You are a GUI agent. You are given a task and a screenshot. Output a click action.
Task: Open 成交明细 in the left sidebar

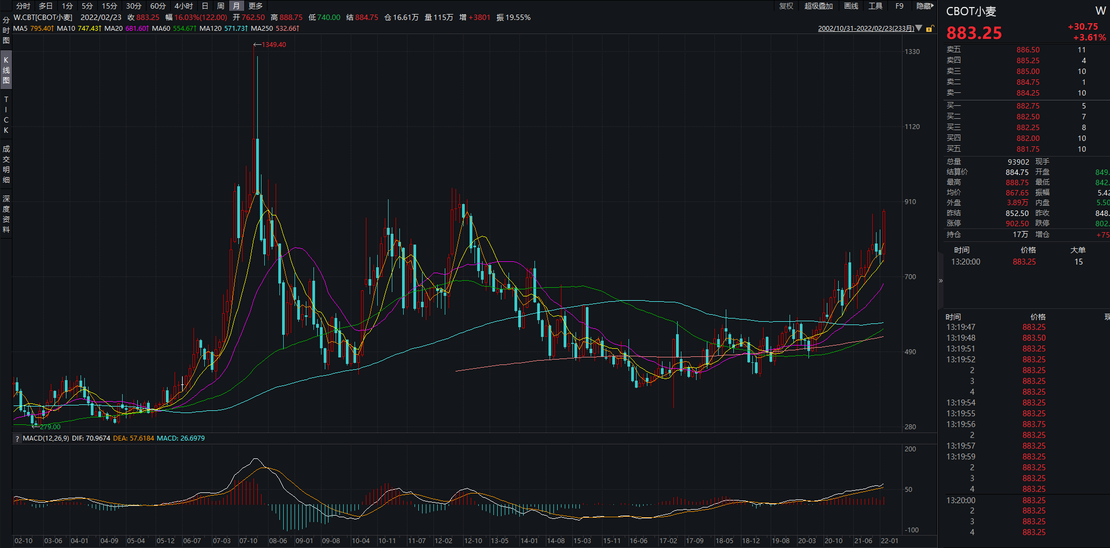6,164
